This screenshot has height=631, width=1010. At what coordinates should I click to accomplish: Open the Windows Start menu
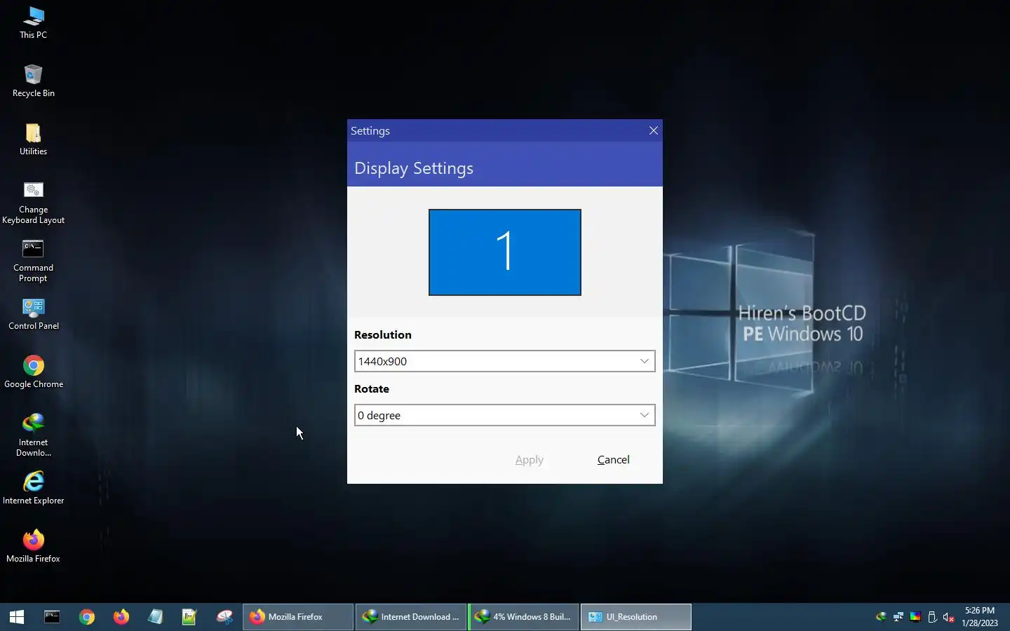pyautogui.click(x=17, y=617)
